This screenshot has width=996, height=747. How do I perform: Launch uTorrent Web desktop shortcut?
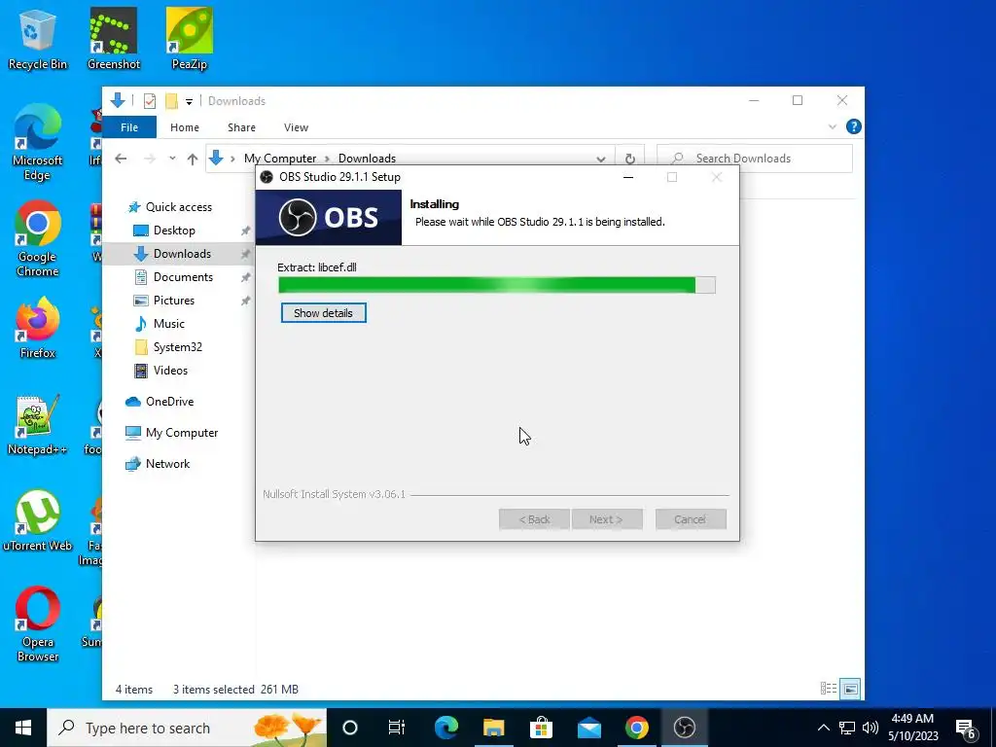point(38,521)
